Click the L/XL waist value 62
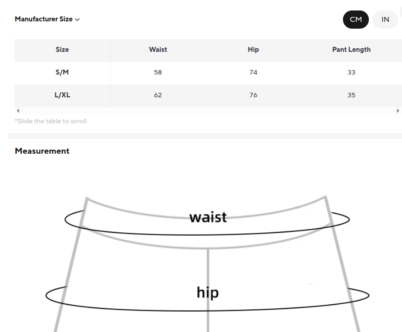Viewport: 402px width, 332px height. tap(158, 95)
